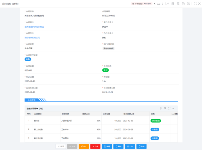This screenshot has width=202, height=150.
Task: Click the share arrow icon in header
Action: (x=168, y=4)
